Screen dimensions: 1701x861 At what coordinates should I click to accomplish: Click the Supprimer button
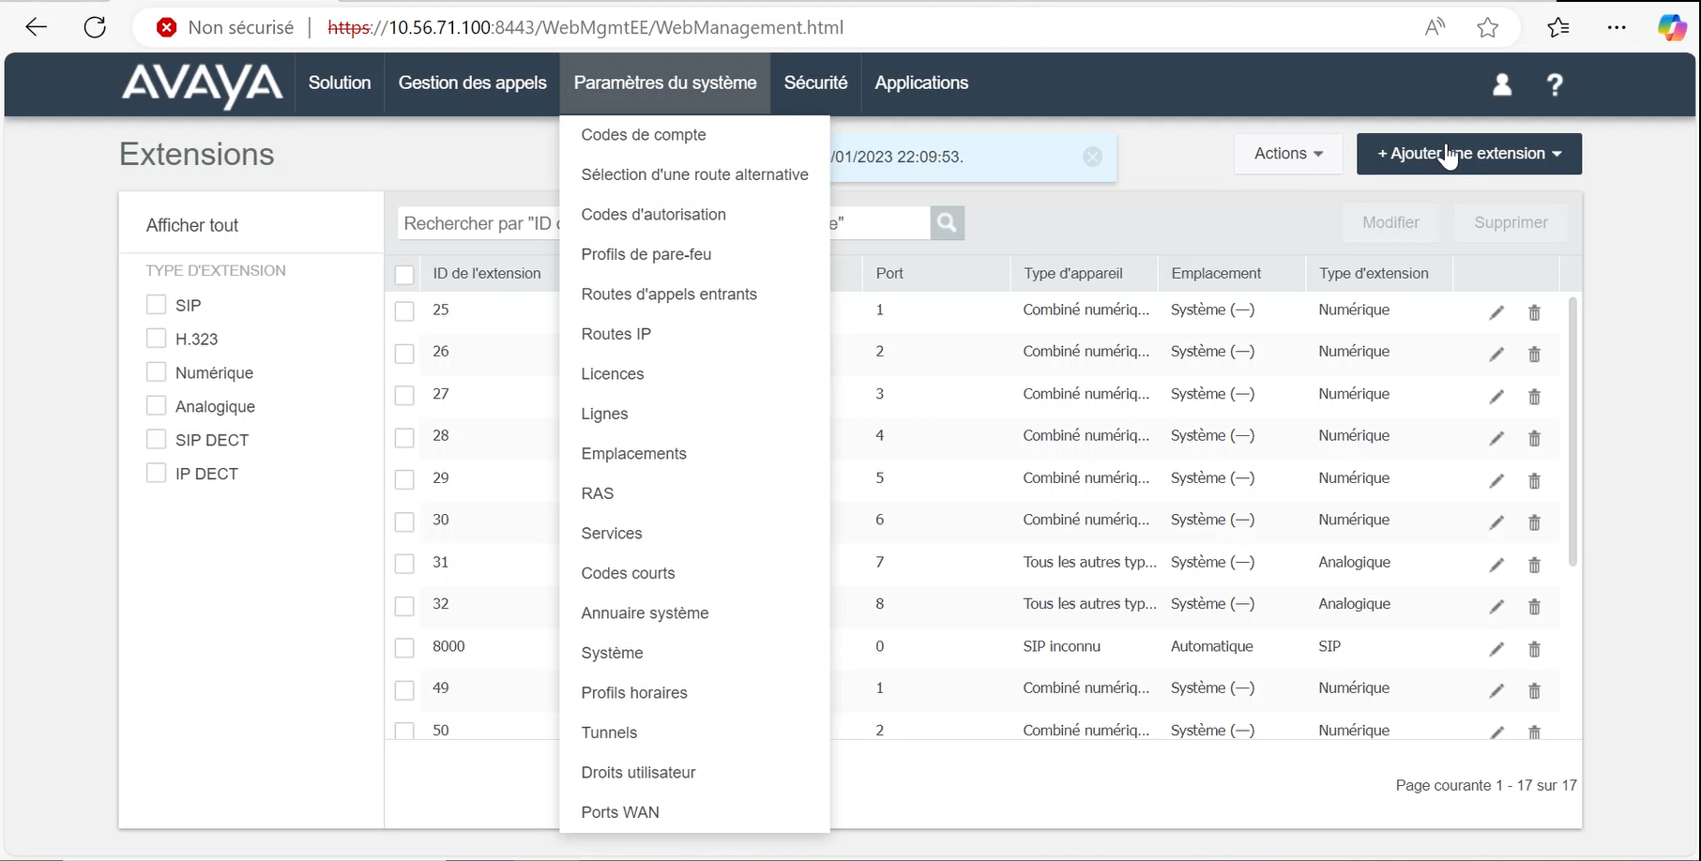coord(1511,222)
